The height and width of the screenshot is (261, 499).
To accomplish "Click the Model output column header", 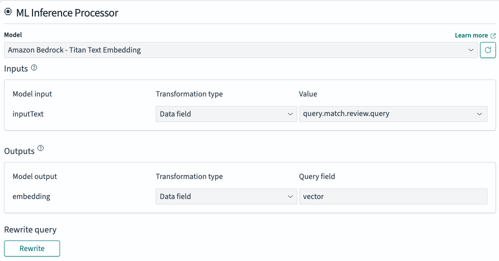I will click(35, 176).
